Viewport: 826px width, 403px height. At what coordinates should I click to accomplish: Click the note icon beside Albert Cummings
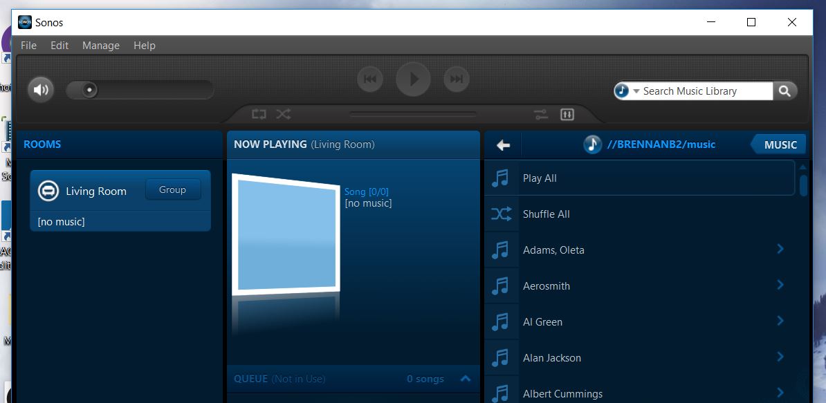tap(500, 393)
